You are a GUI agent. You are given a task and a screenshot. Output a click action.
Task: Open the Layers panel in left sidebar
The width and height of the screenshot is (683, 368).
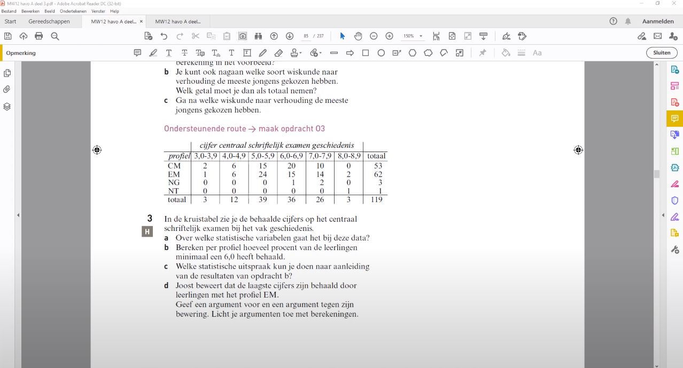[x=7, y=106]
